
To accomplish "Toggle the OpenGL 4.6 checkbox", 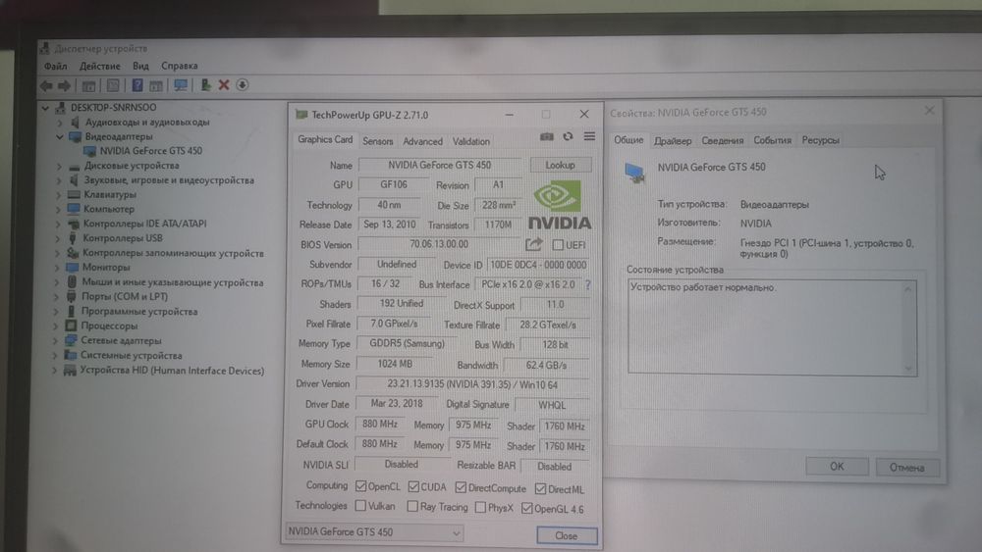I will 527,508.
